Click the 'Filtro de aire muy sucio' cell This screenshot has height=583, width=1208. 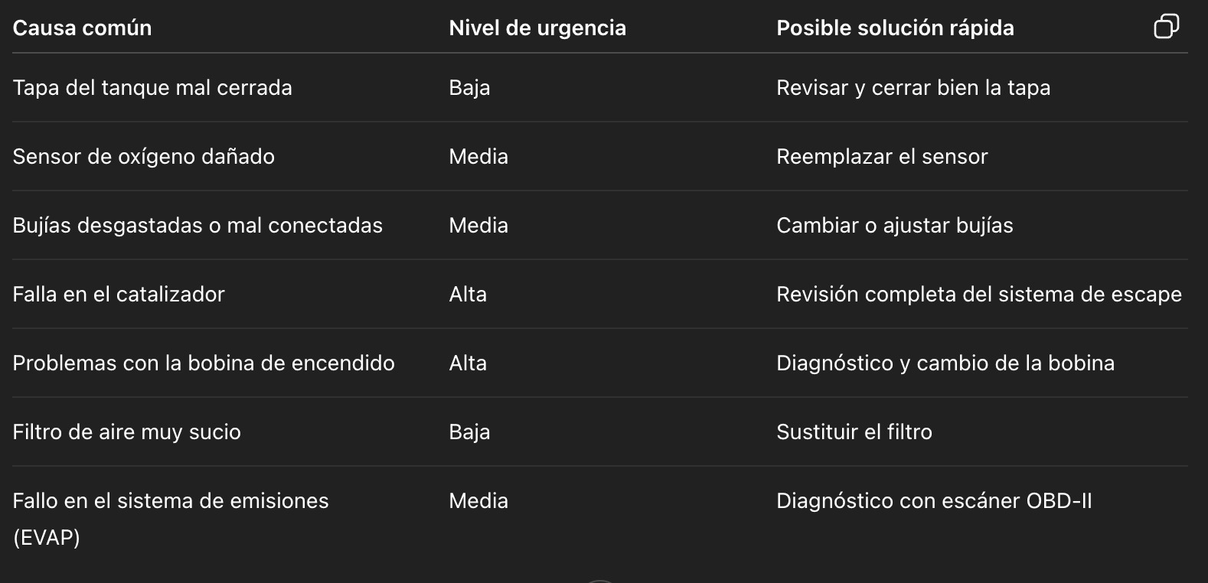(127, 432)
